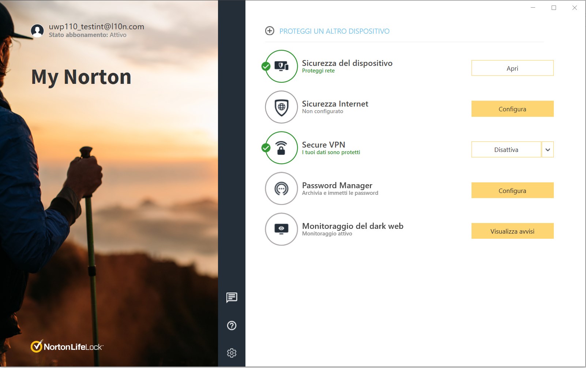Open the settings gear icon

(x=232, y=353)
